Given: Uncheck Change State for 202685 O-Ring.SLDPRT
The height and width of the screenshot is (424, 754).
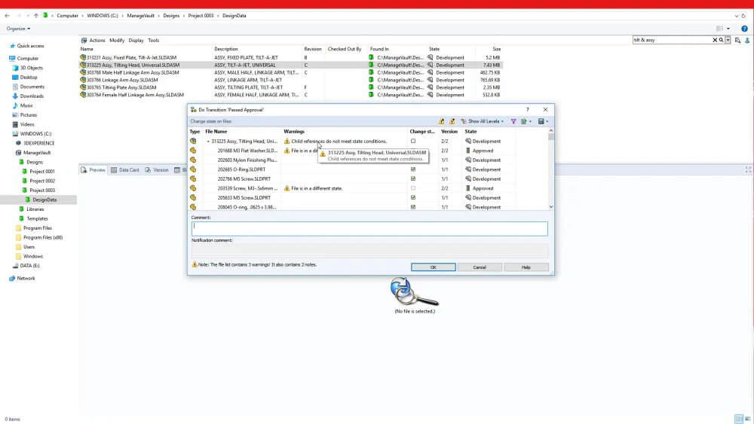Looking at the screenshot, I should (x=413, y=169).
